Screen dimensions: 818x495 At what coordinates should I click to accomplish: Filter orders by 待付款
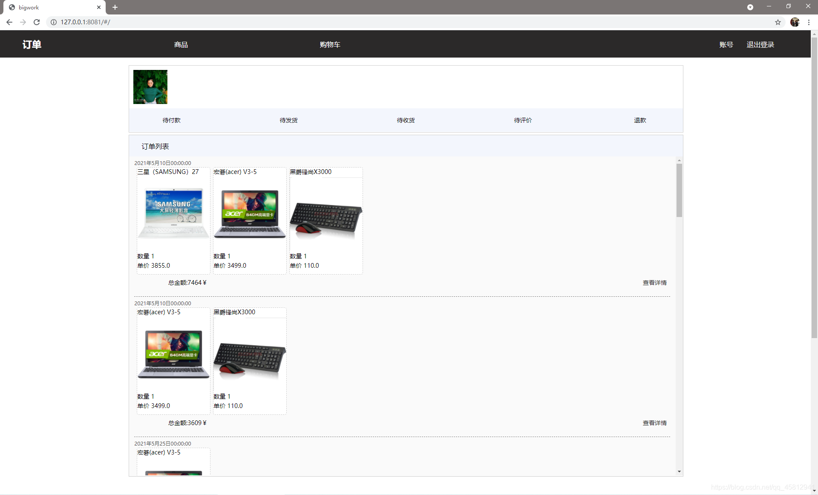(171, 120)
